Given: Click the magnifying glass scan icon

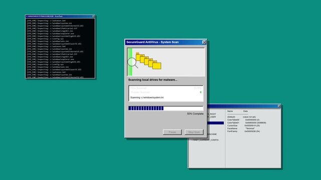Looking at the screenshot, I should 133,62.
